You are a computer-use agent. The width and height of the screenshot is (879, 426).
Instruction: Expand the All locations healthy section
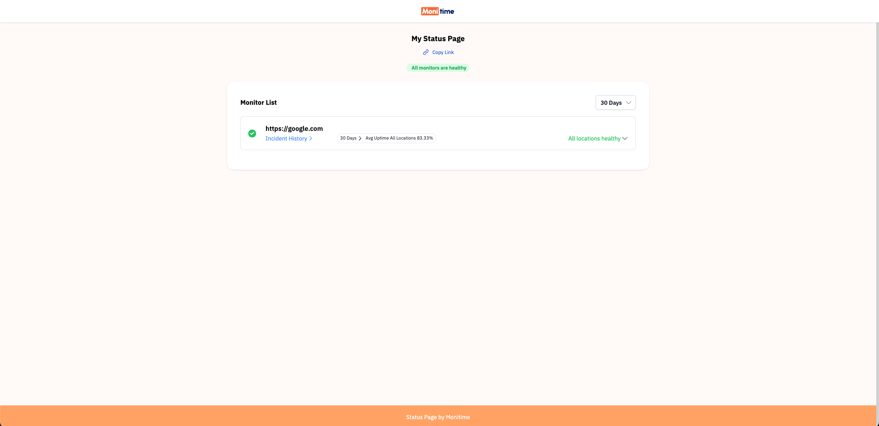click(598, 139)
